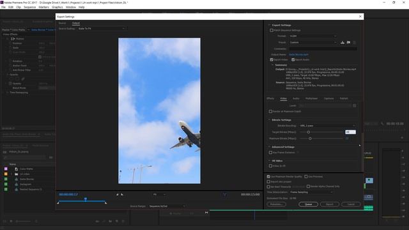Enable Render Alpha Channel Only checkbox
409x230 pixels.
coord(308,187)
